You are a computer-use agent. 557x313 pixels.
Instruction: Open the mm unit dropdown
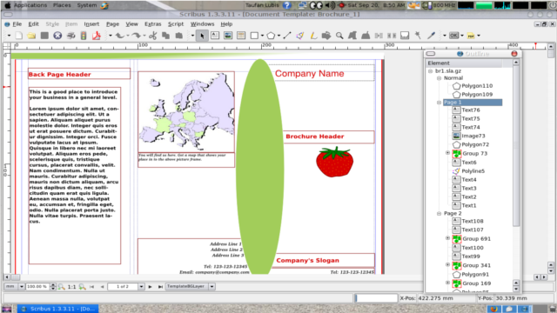[x=21, y=286]
